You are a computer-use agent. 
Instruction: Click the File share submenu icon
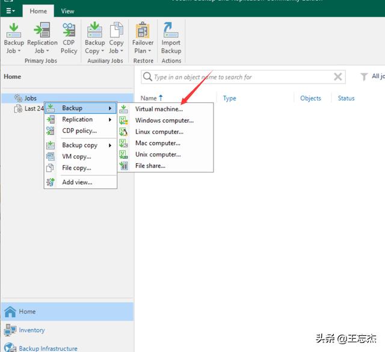pyautogui.click(x=123, y=165)
